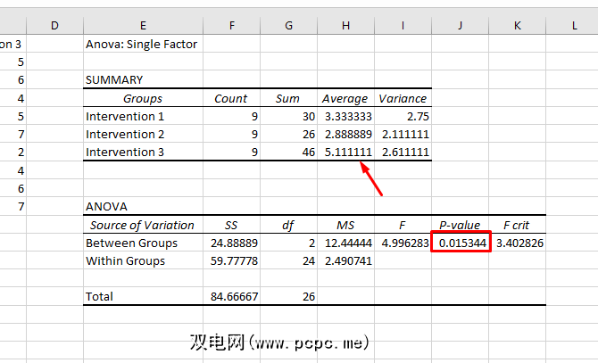Select variance cell 2.611111

coord(403,152)
